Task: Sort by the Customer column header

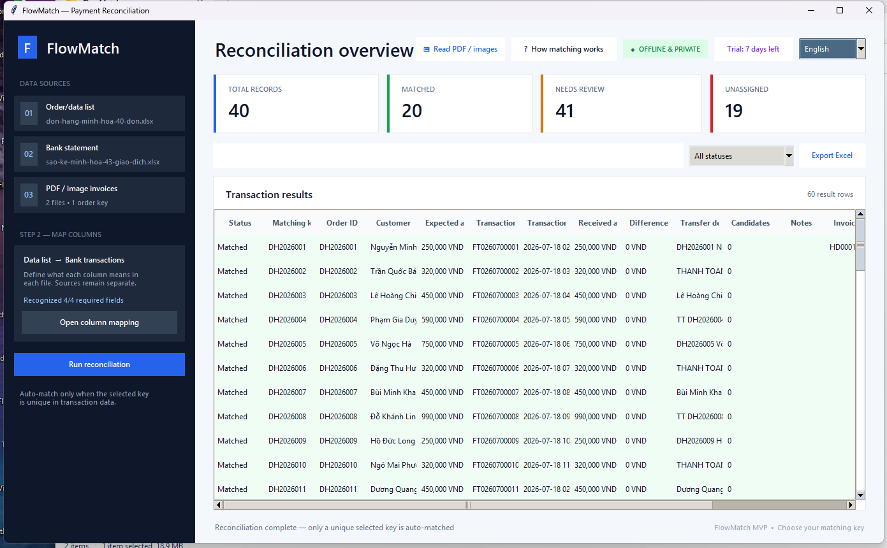Action: [x=393, y=223]
